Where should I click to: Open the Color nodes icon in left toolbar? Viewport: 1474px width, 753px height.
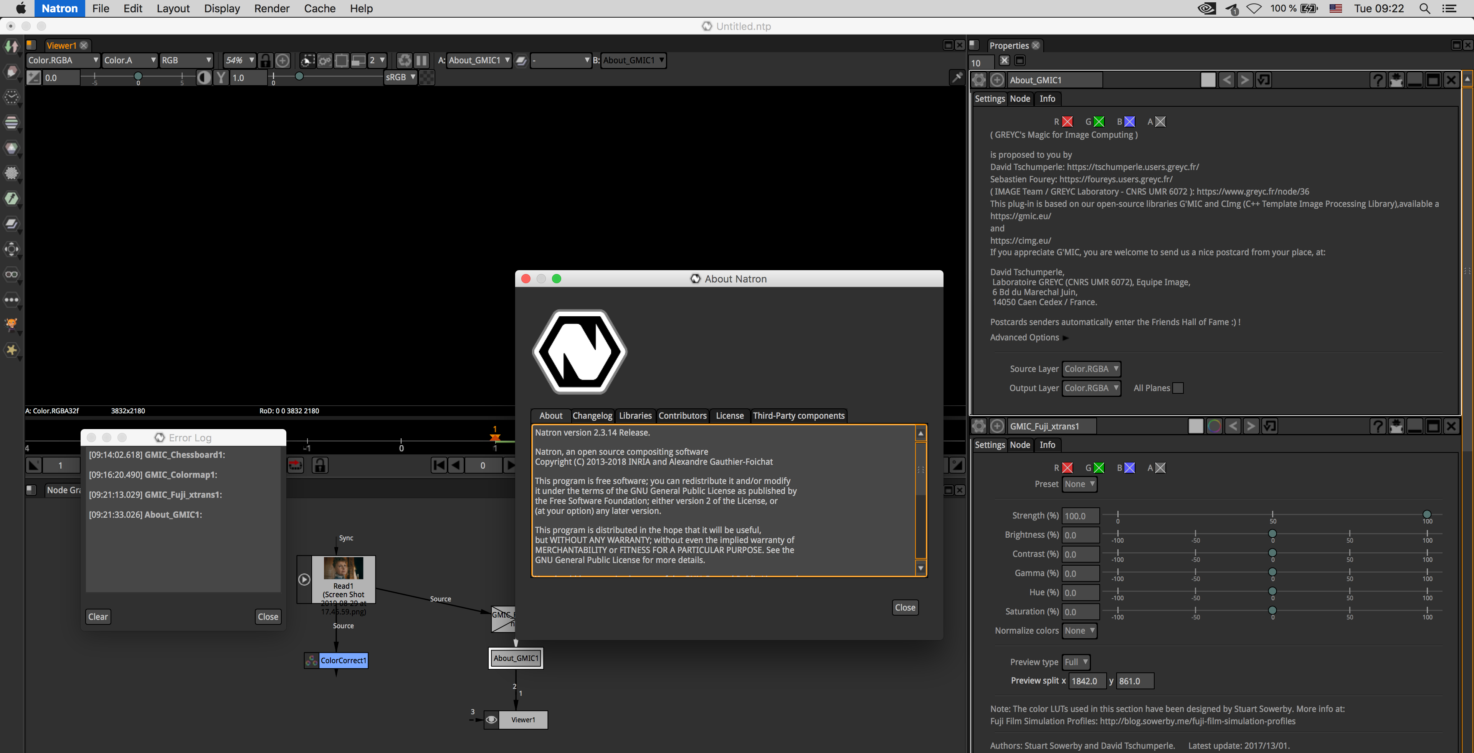point(11,148)
